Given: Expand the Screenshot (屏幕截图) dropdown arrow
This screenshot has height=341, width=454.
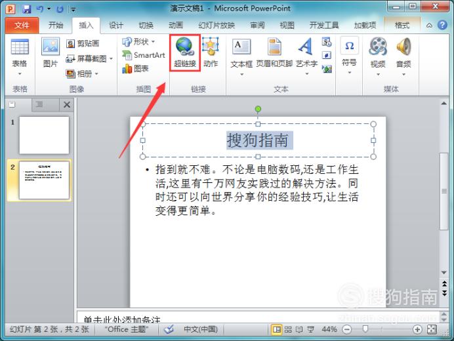Looking at the screenshot, I should 111,59.
